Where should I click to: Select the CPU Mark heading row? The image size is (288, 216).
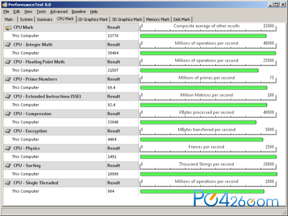pos(71,27)
